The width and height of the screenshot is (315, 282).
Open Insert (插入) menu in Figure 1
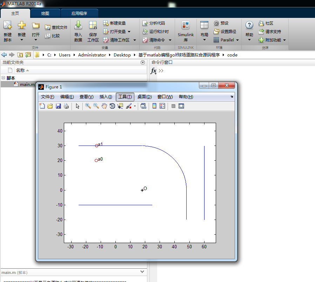[106, 97]
